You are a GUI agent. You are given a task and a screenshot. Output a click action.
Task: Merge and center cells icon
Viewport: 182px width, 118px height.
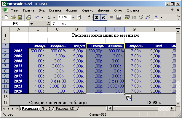tap(119, 17)
